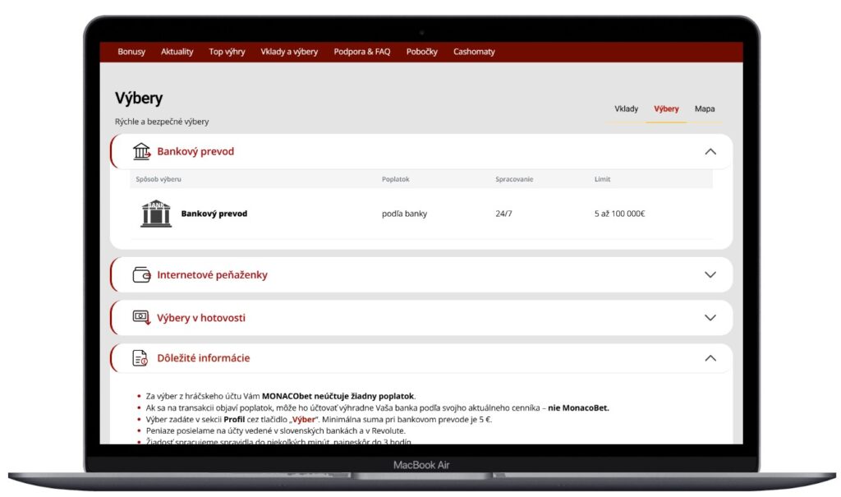Click the "podľa banky" fee value

point(404,214)
